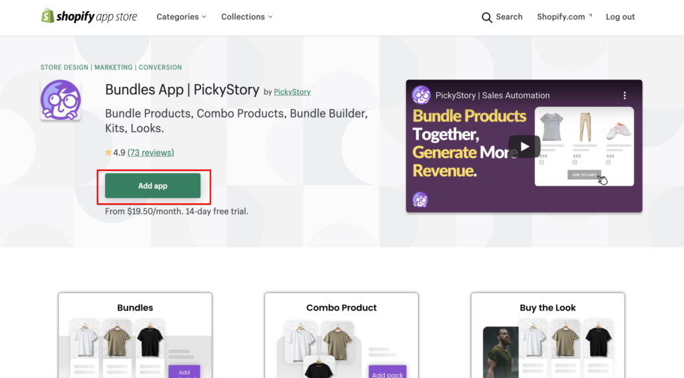Open the Search text link
The image size is (684, 378).
(x=509, y=17)
